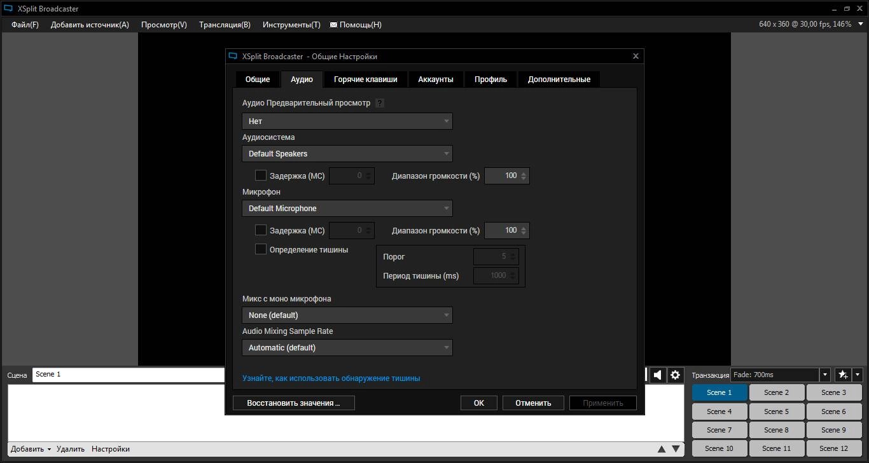Select the Scene 1 button
This screenshot has width=869, height=463.
pos(720,392)
